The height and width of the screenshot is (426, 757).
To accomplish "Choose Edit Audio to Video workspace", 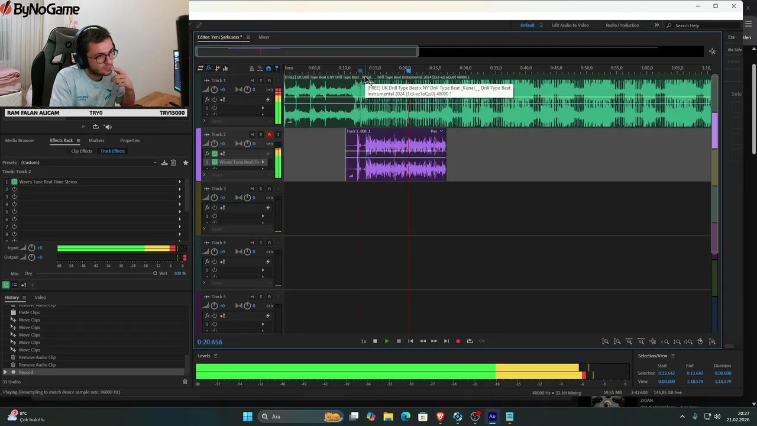I will [x=570, y=25].
